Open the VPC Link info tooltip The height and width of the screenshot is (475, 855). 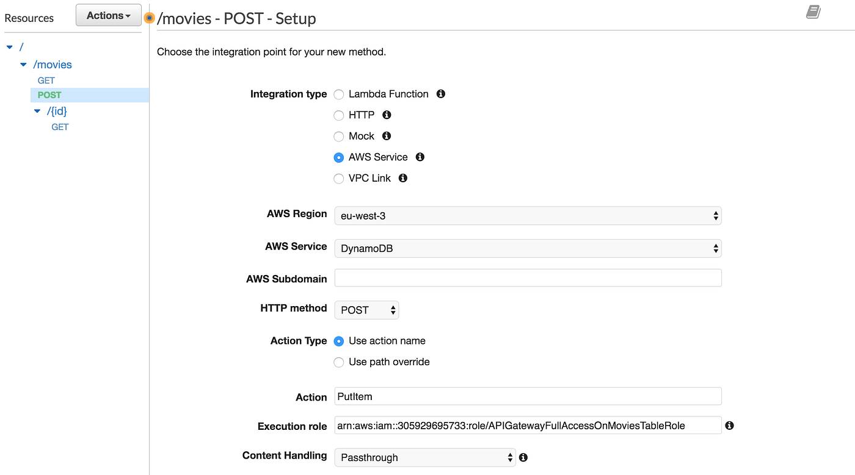[x=402, y=178]
